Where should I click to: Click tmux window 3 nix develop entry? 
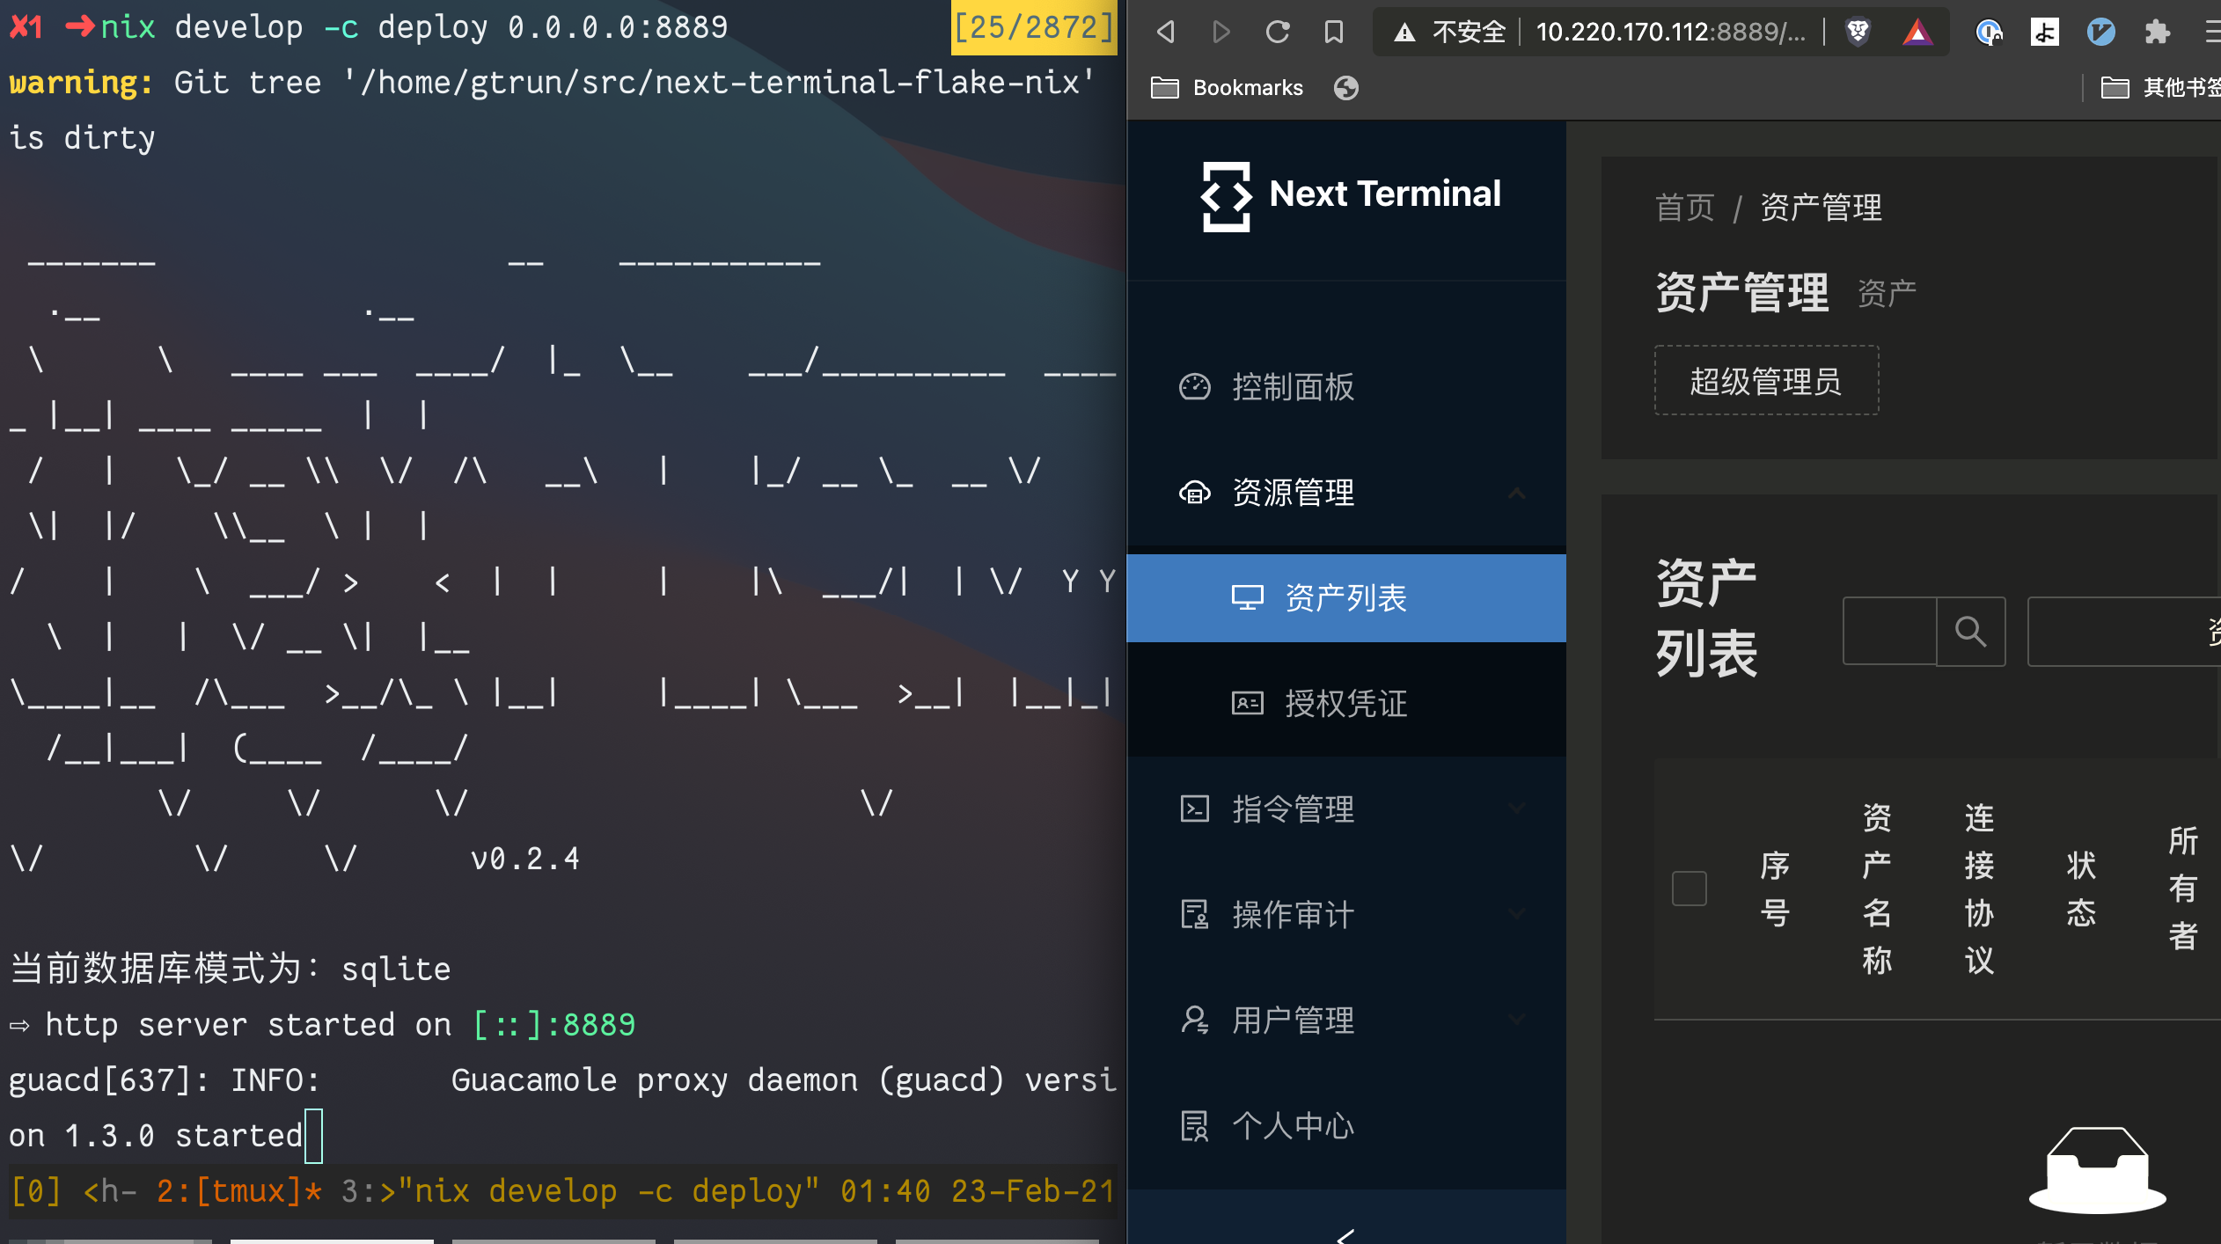(580, 1191)
